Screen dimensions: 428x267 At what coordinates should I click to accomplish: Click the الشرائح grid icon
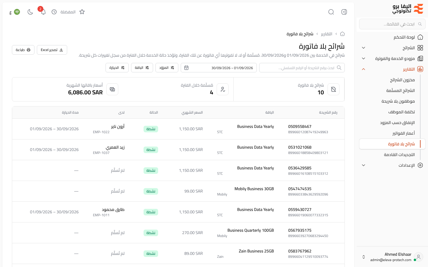(x=420, y=48)
